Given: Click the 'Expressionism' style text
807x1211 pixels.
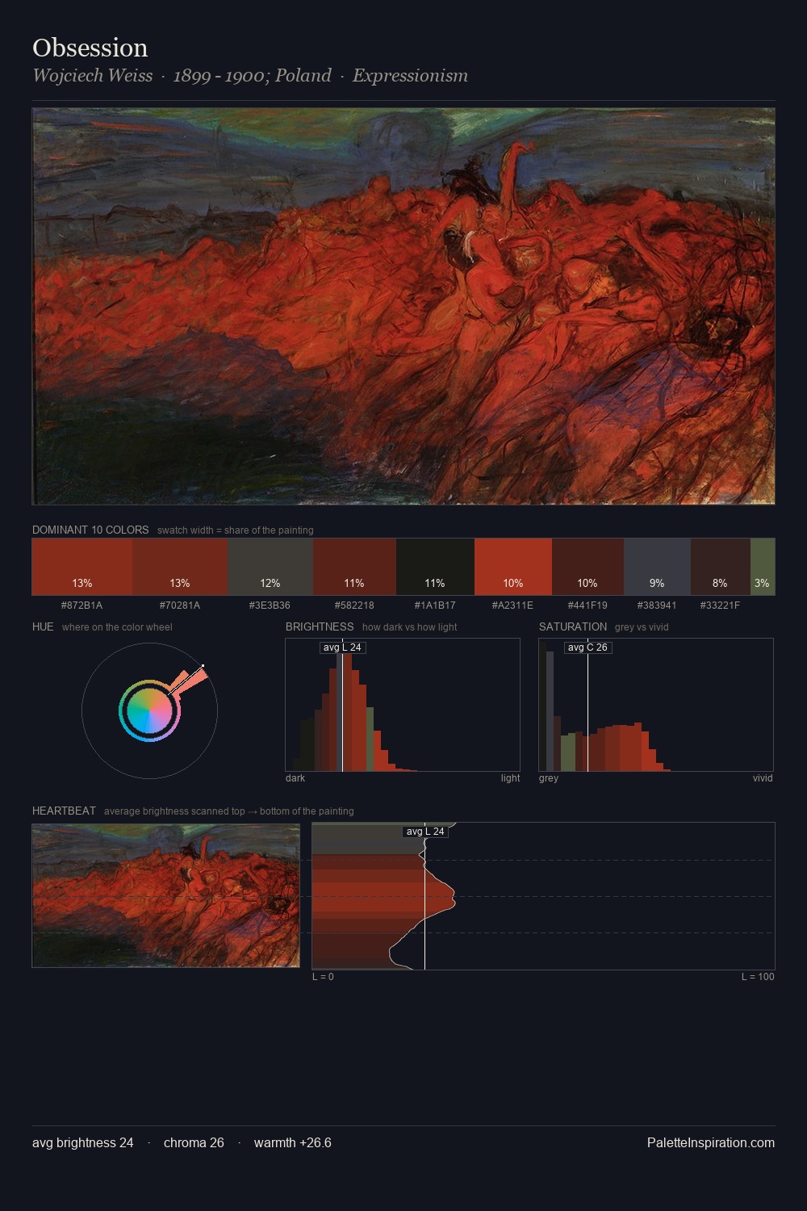Looking at the screenshot, I should point(410,76).
